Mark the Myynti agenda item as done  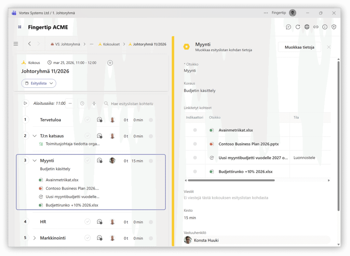87,161
